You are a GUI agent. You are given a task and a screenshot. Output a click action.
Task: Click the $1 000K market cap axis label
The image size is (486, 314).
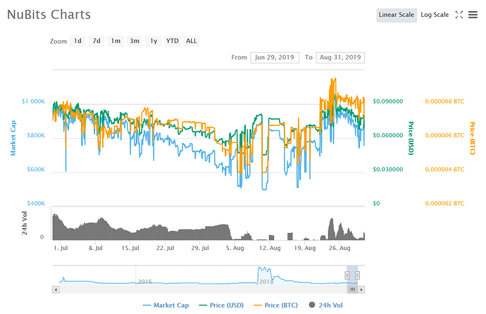33,101
